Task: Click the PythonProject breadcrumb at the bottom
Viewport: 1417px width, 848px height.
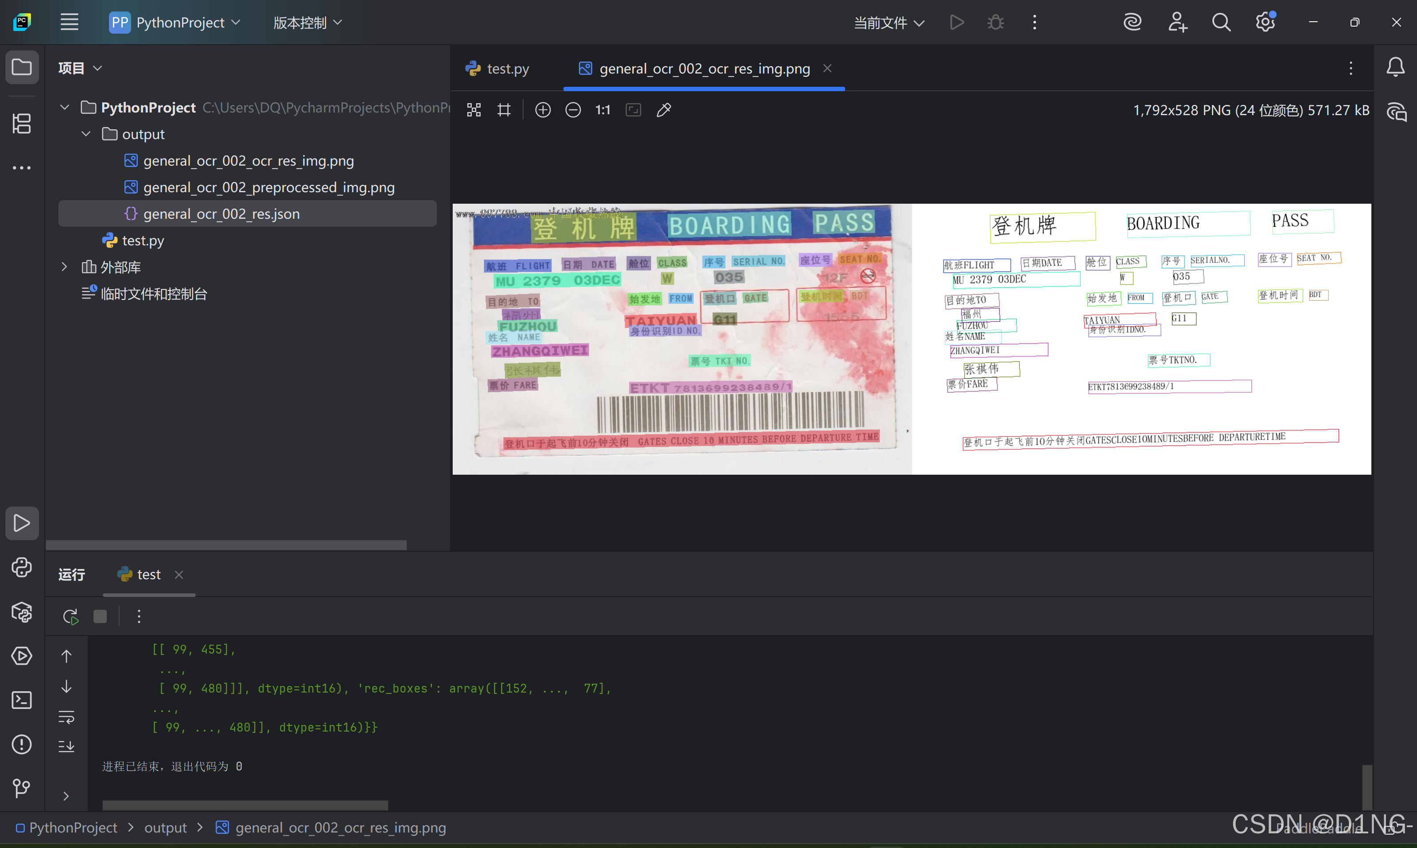Action: (73, 827)
